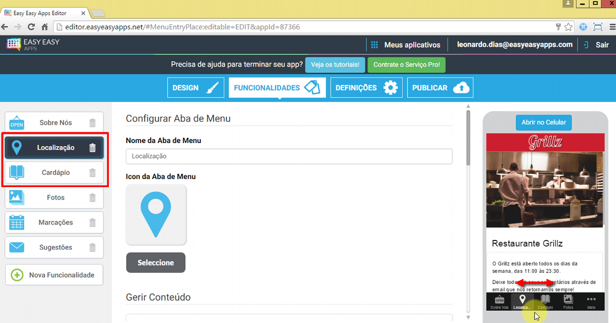Add a Nova Funcionalidade
This screenshot has height=323, width=616.
54,275
